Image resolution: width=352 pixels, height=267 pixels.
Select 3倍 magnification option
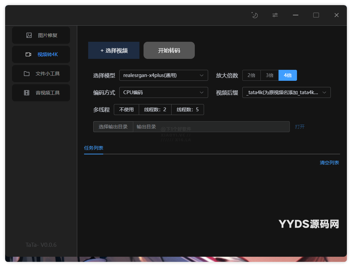tap(270, 75)
